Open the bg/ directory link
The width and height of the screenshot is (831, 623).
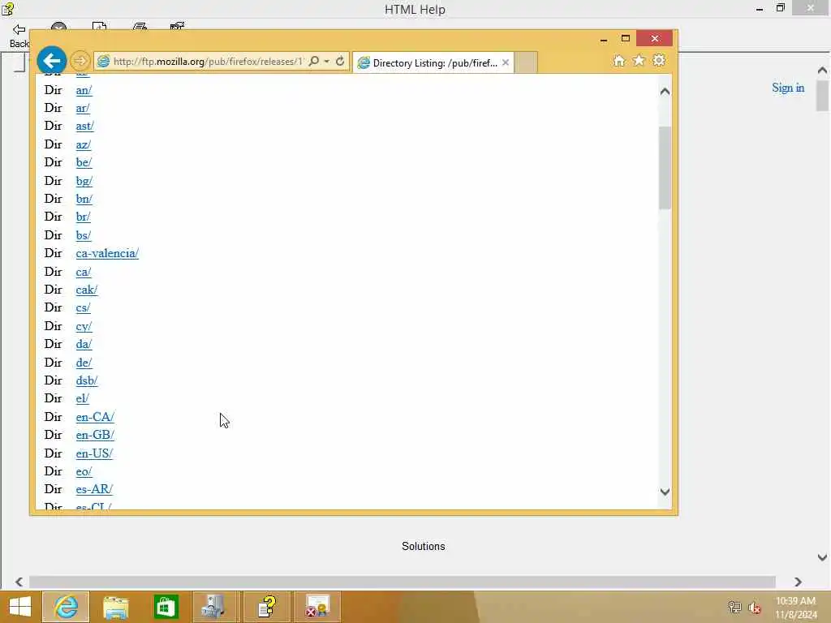pos(84,181)
